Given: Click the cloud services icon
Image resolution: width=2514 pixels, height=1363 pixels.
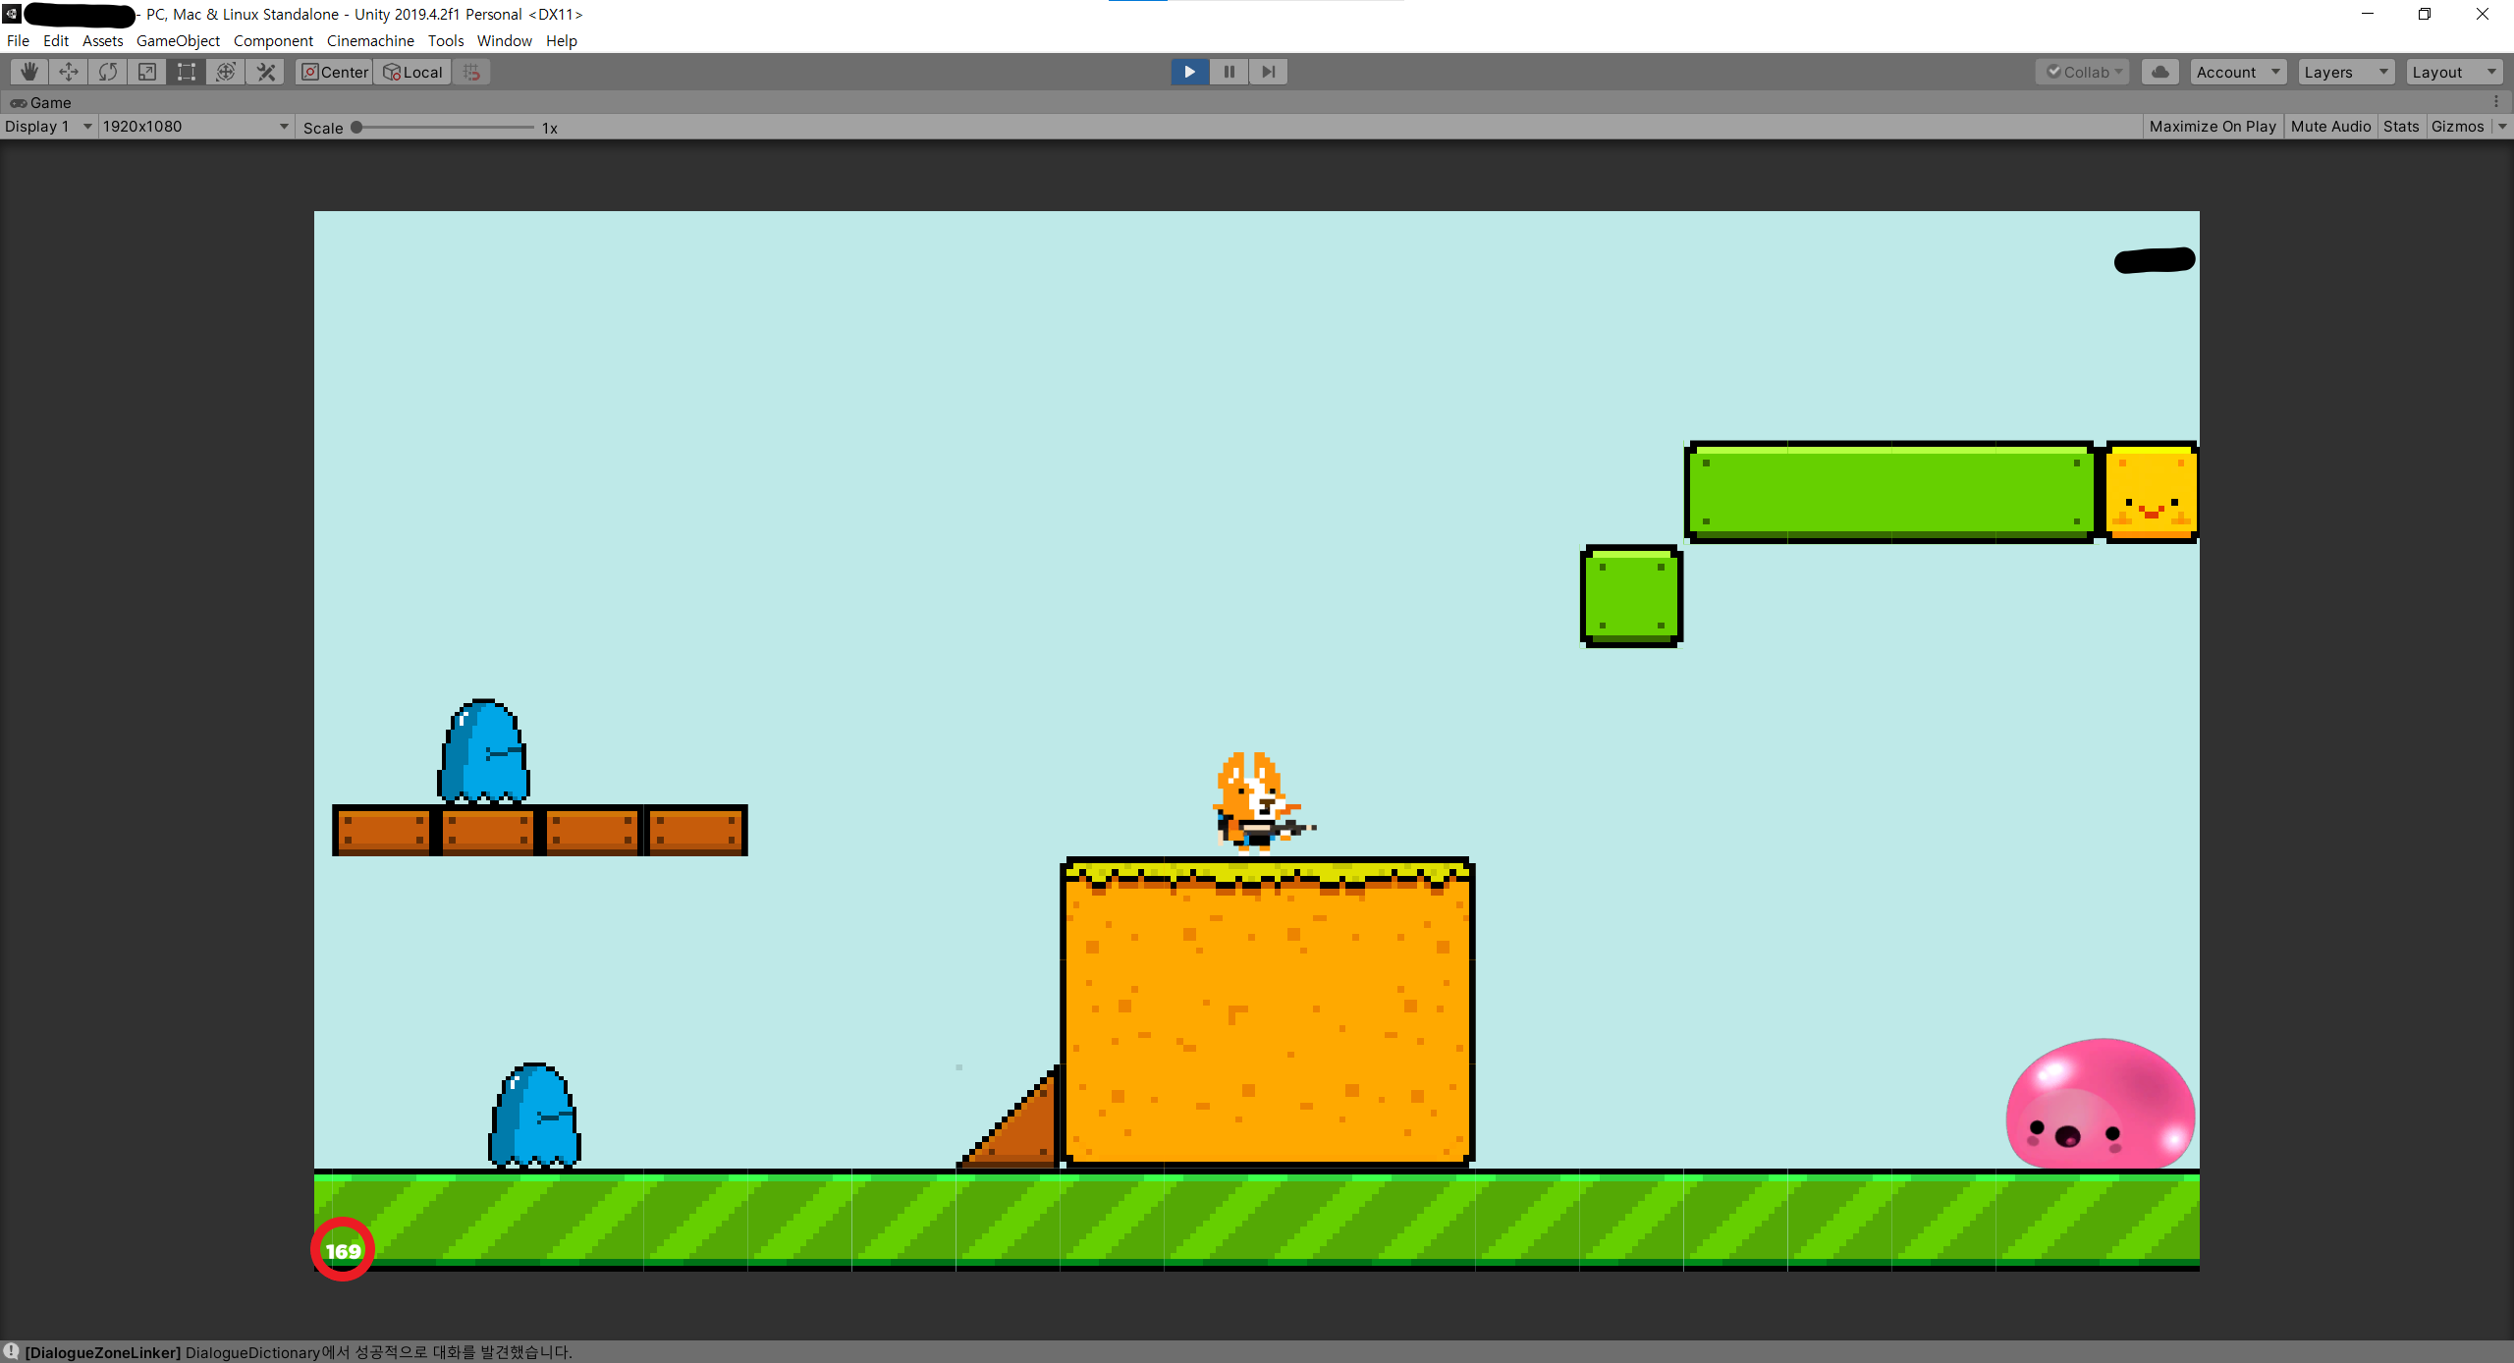Looking at the screenshot, I should 2159,72.
